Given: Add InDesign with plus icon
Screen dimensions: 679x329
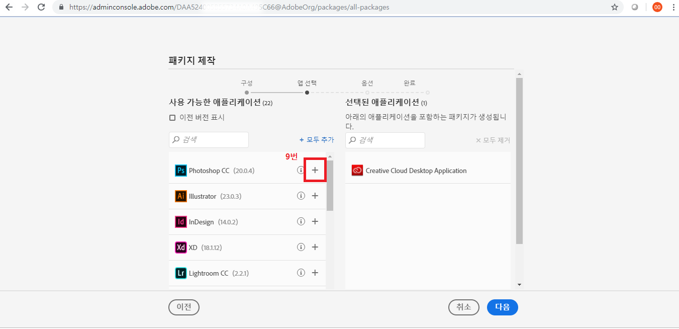Looking at the screenshot, I should [315, 221].
